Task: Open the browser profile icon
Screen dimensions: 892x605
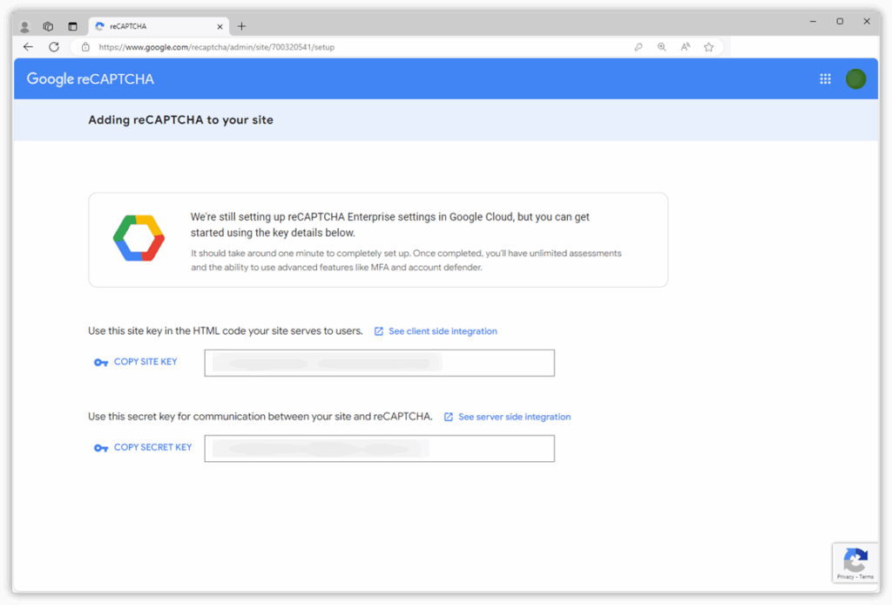Action: click(x=24, y=26)
